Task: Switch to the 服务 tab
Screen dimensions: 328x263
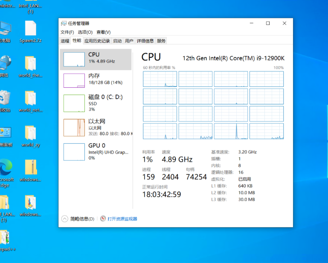Action: (x=161, y=41)
